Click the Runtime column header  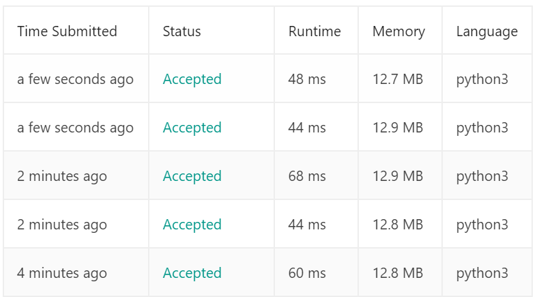click(315, 31)
